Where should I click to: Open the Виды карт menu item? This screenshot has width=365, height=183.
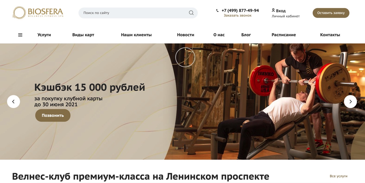click(83, 35)
